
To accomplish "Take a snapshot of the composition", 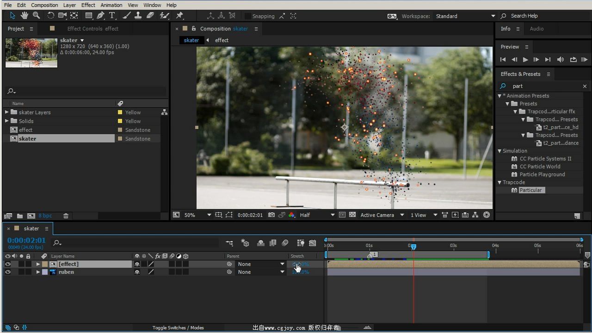I will coord(271,215).
